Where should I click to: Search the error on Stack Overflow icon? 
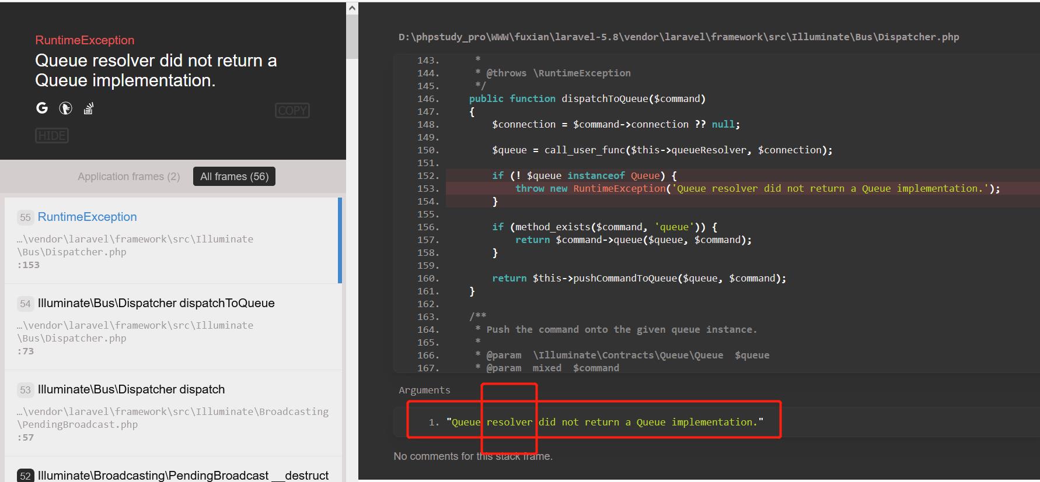point(89,108)
